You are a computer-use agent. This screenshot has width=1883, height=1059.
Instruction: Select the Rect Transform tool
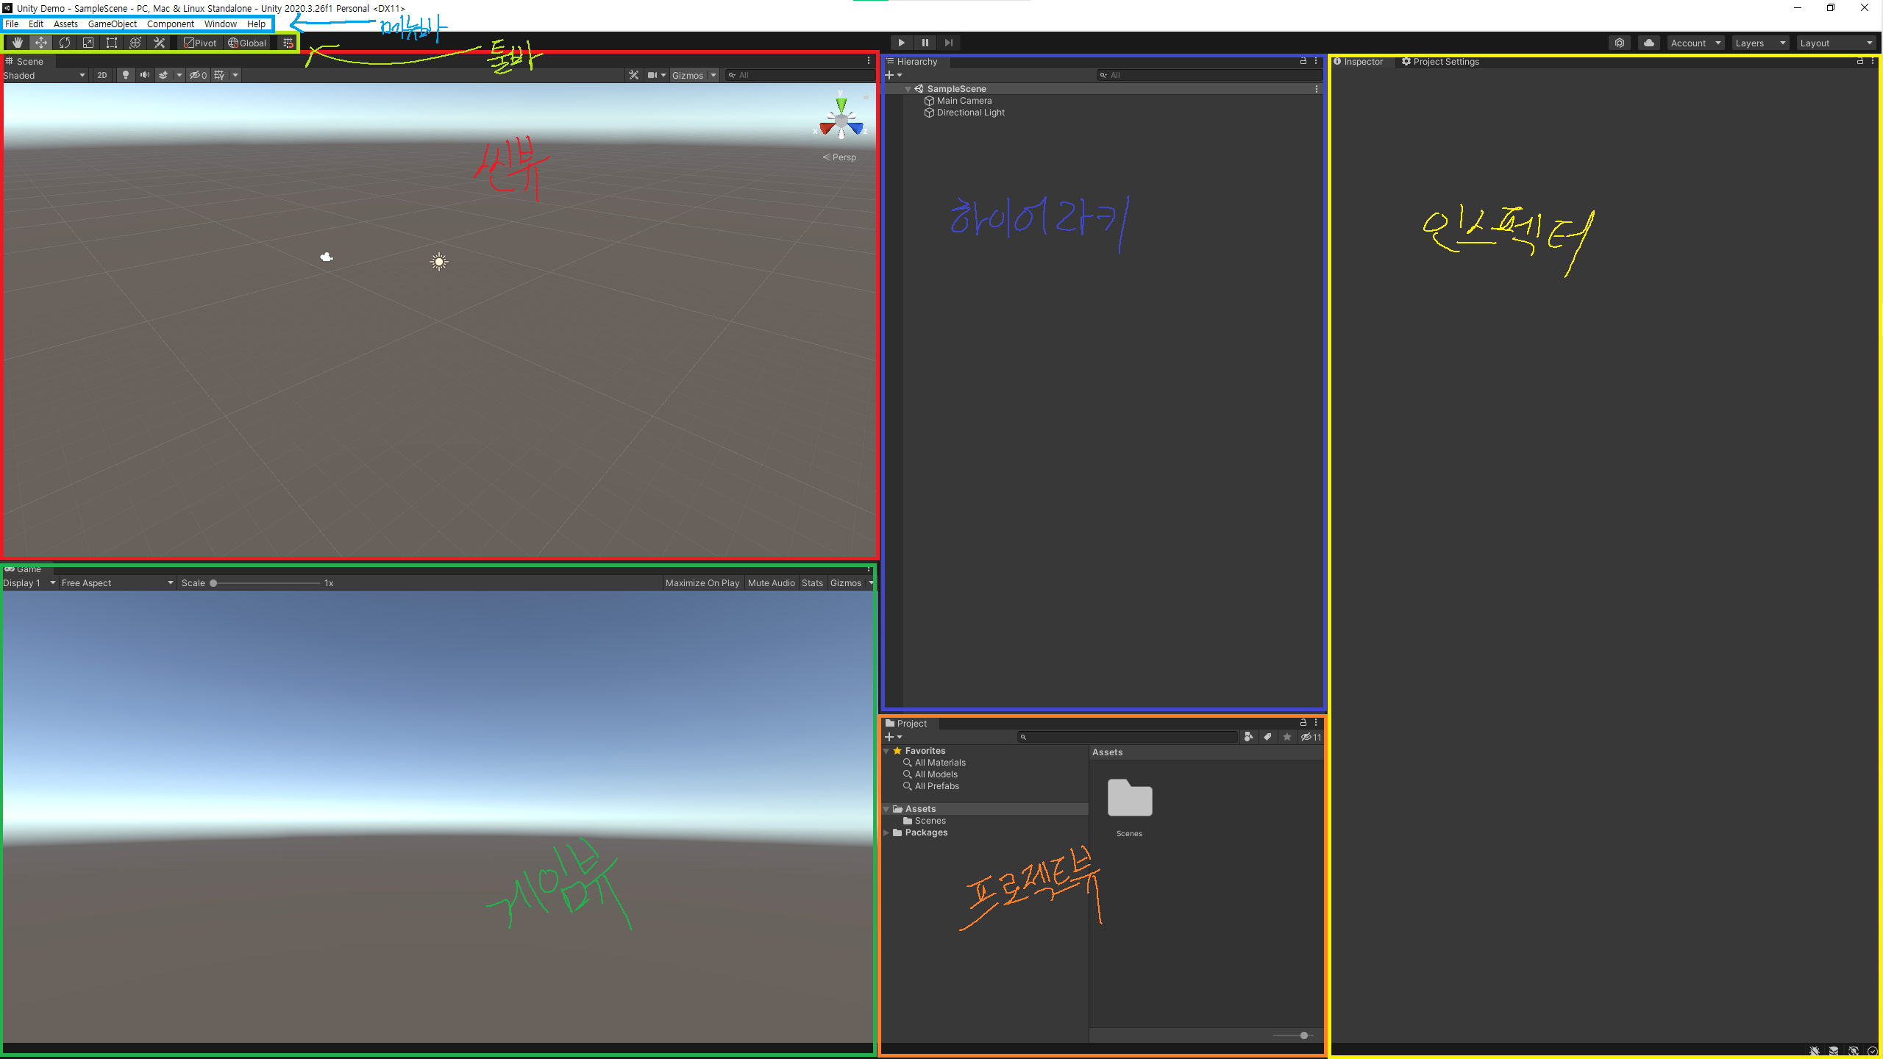112,43
